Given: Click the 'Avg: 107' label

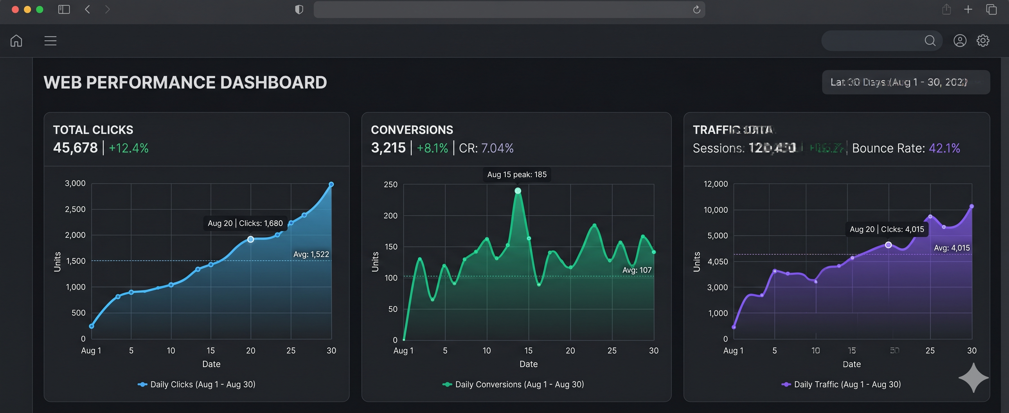Looking at the screenshot, I should coord(637,270).
